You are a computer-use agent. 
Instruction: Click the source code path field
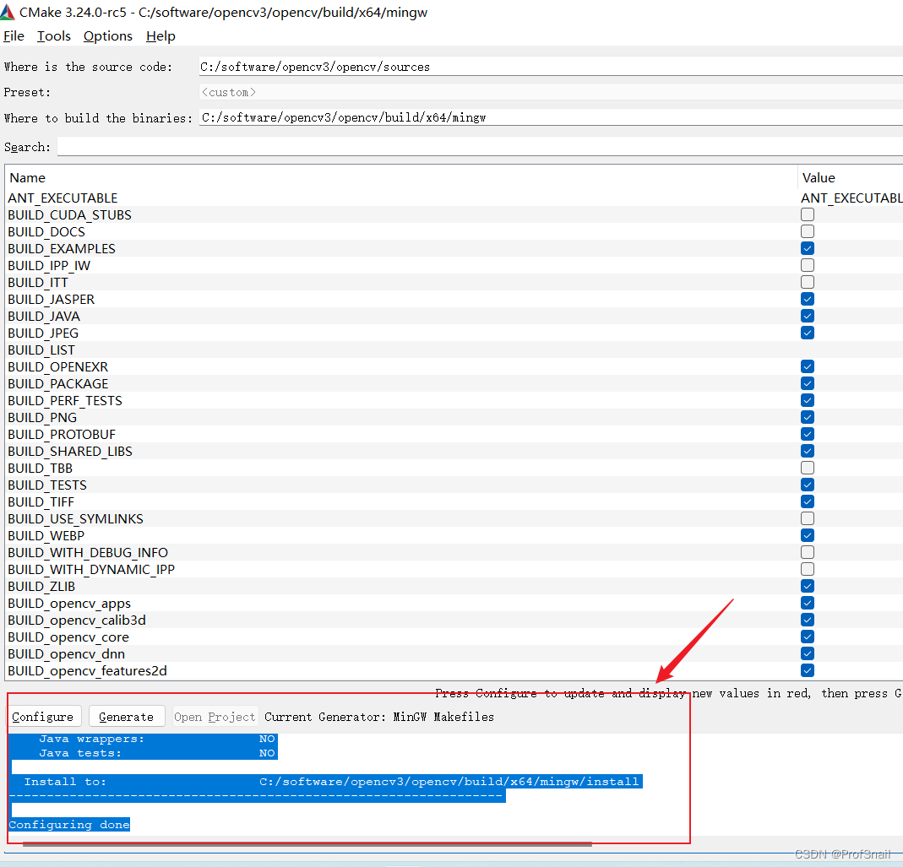point(551,66)
